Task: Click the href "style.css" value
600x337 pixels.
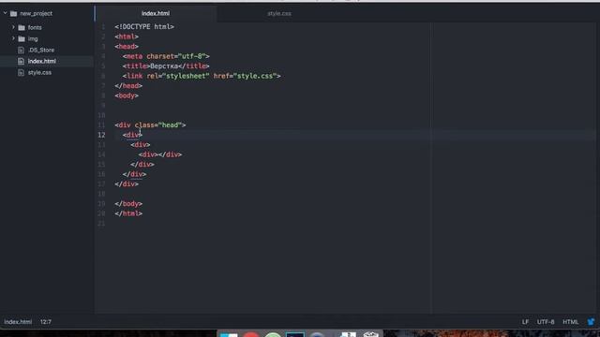Action: (x=255, y=76)
